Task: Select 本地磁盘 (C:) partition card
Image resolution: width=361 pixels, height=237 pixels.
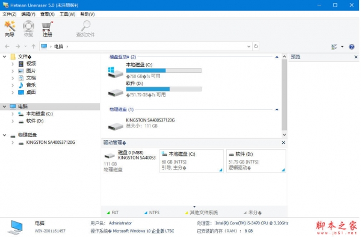Action: pos(191,161)
